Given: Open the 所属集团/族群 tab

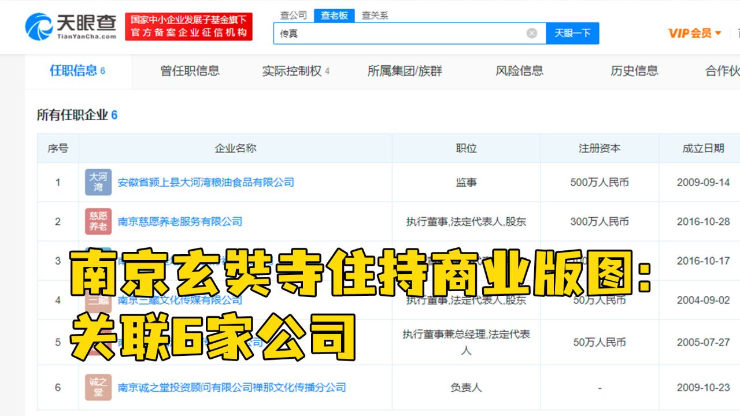Looking at the screenshot, I should pos(405,71).
